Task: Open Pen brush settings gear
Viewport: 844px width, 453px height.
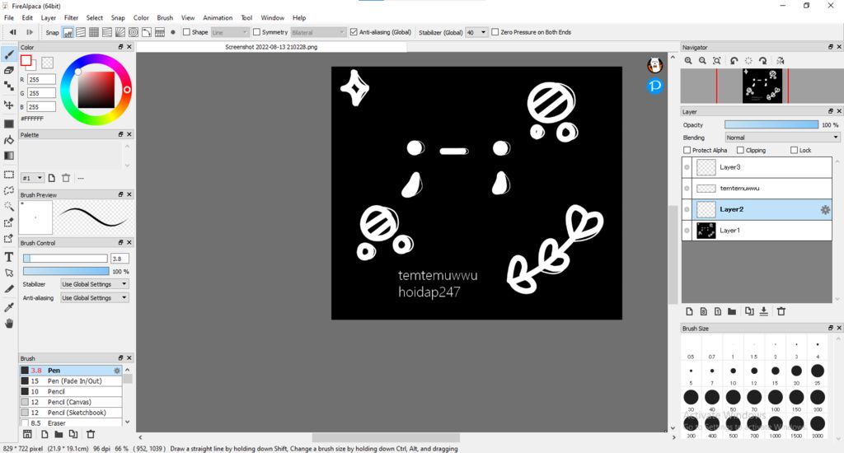Action: click(x=117, y=371)
